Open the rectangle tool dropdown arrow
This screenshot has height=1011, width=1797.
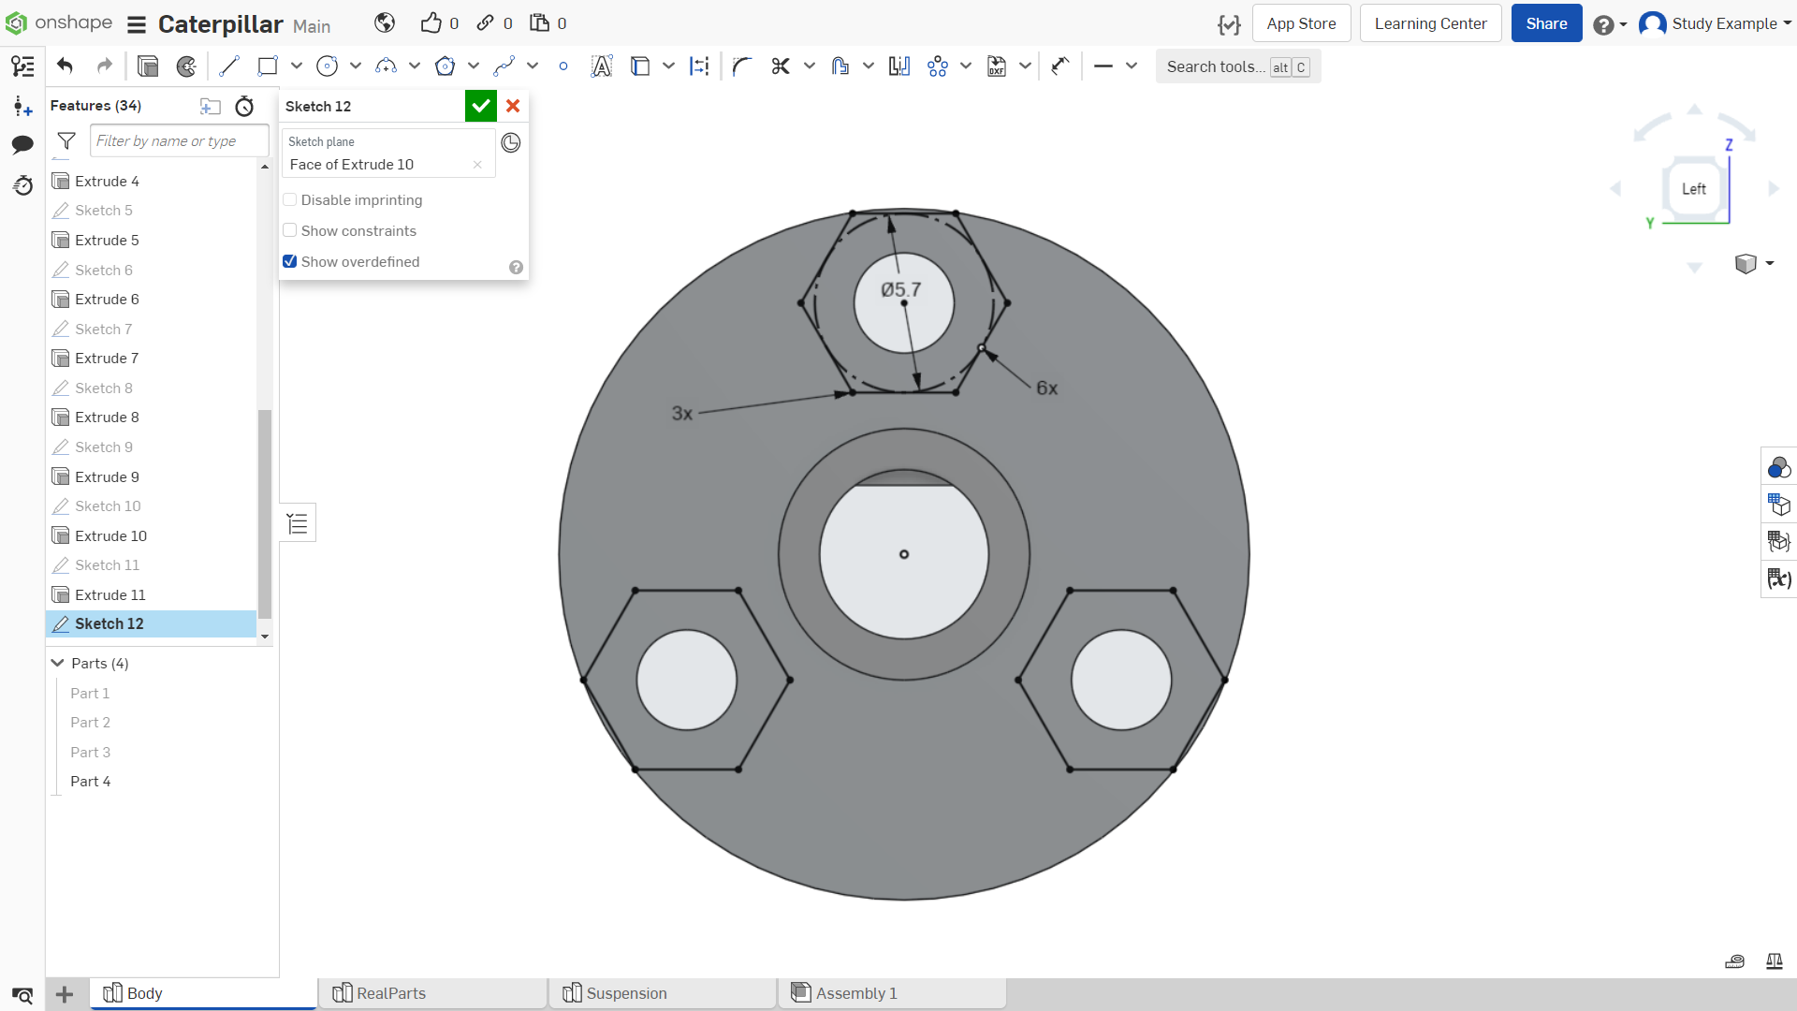(297, 66)
